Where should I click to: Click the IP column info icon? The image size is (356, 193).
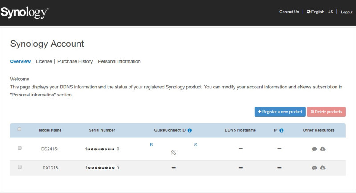[x=282, y=130]
